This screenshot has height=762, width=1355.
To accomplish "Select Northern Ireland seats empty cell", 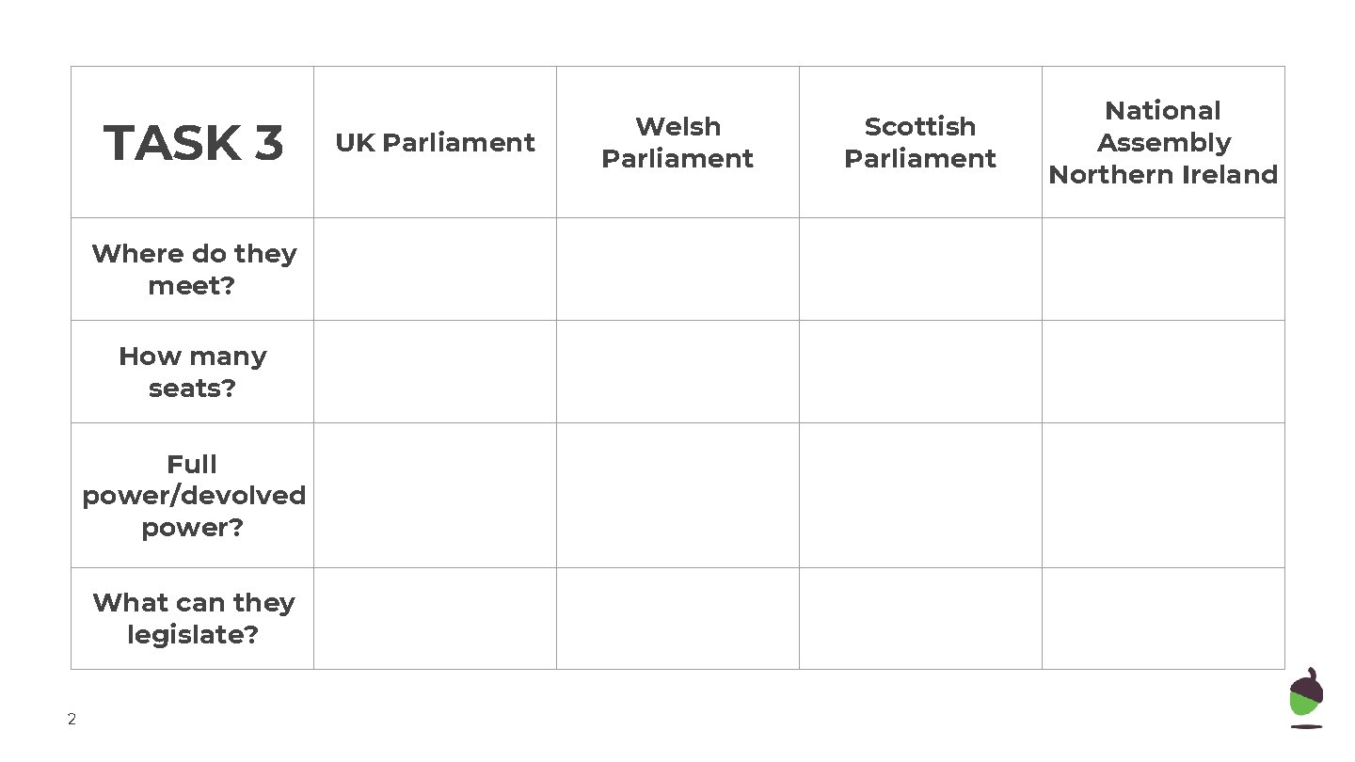I will tap(1163, 372).
